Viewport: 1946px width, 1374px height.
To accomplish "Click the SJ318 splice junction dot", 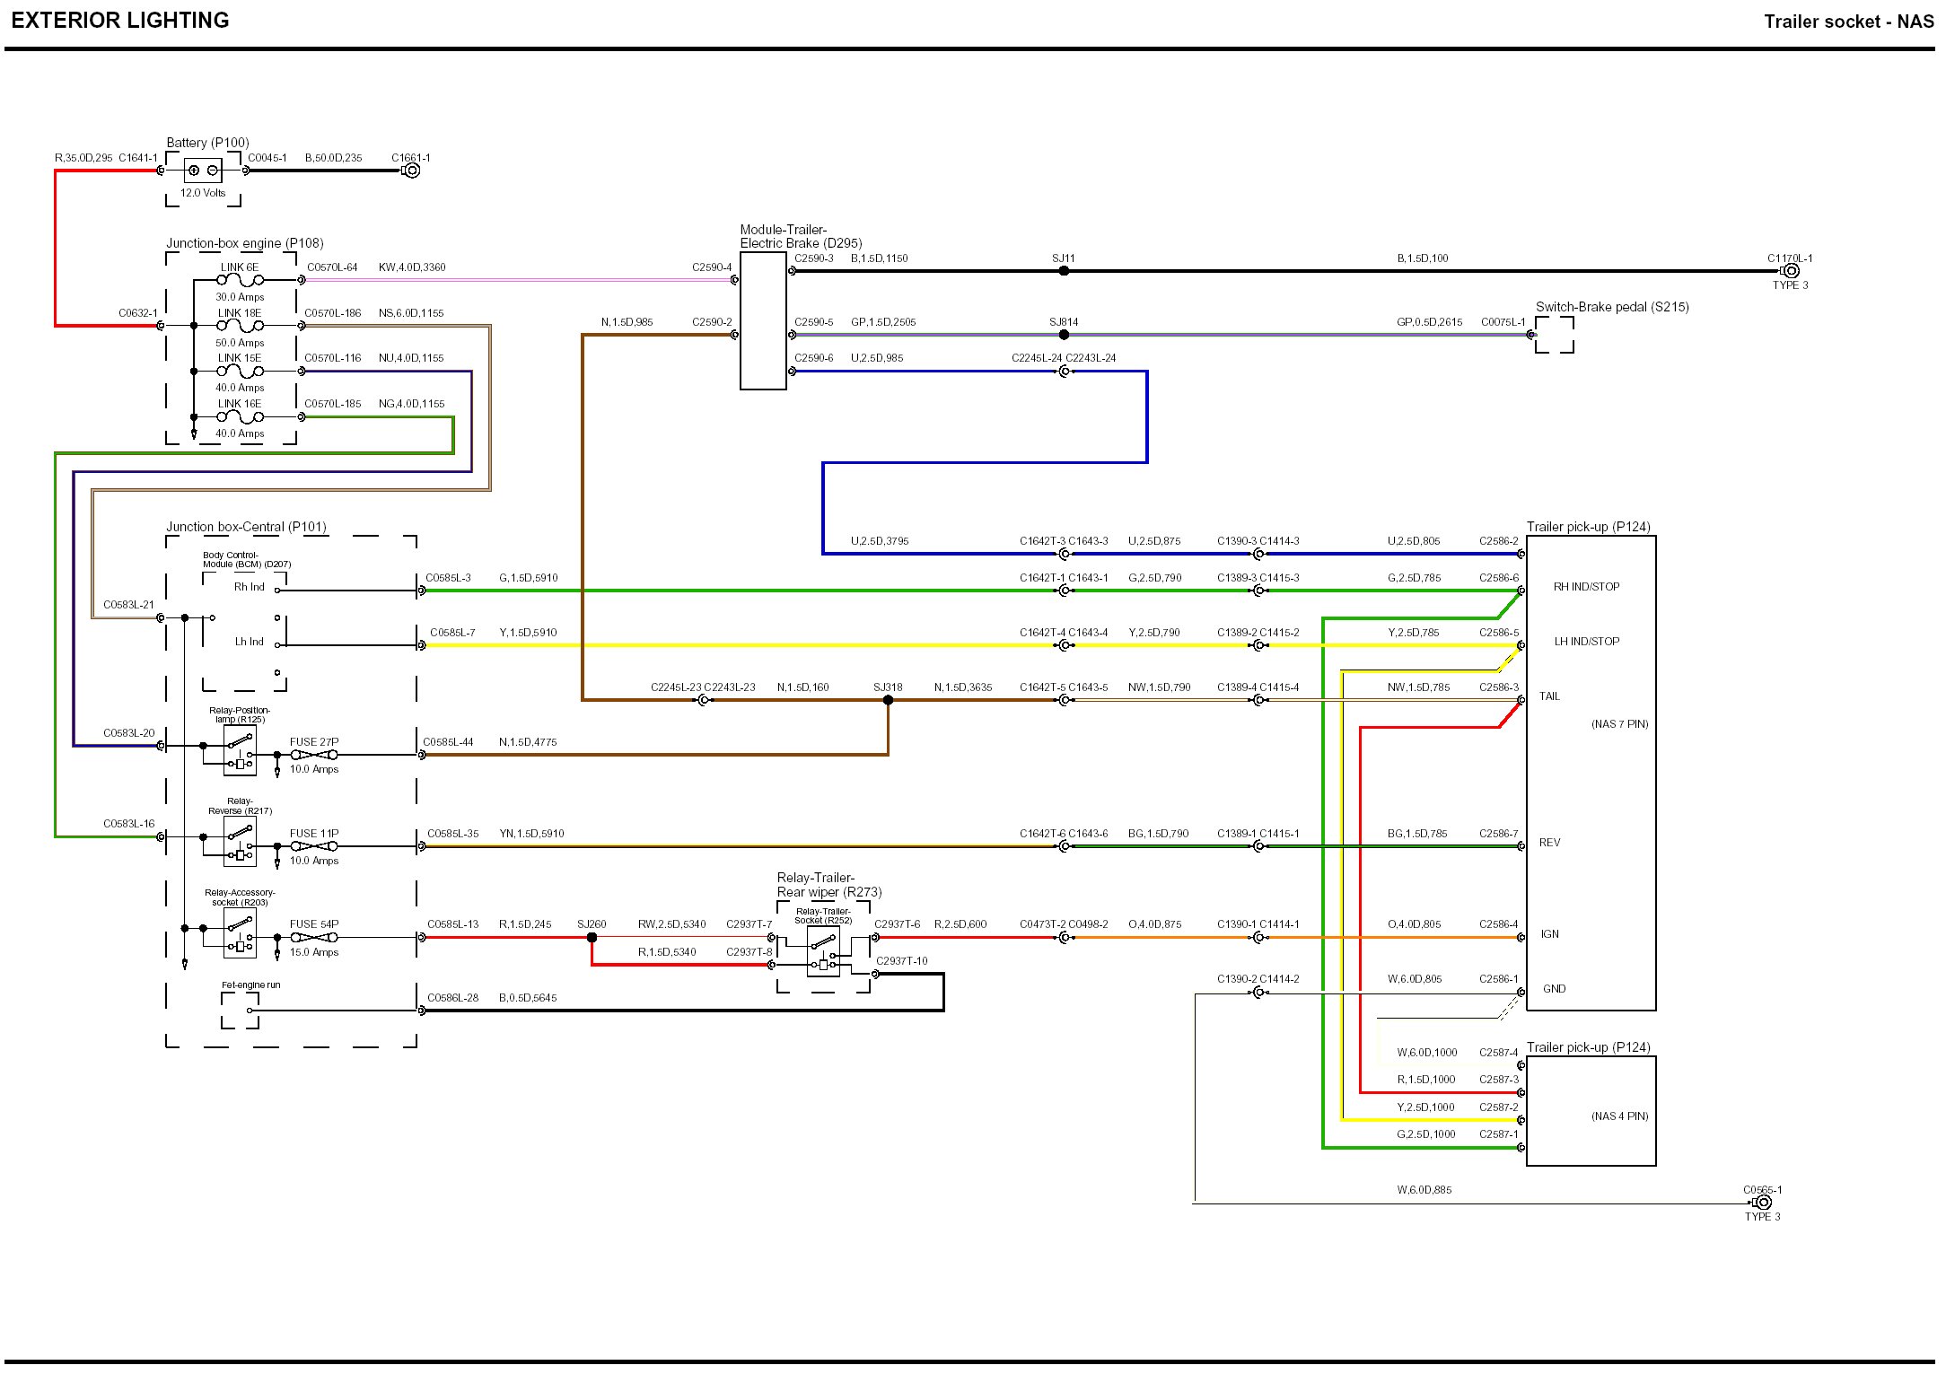I will click(888, 700).
